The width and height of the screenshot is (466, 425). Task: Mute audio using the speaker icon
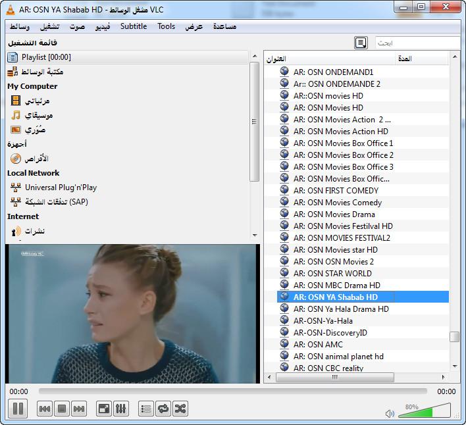point(390,413)
